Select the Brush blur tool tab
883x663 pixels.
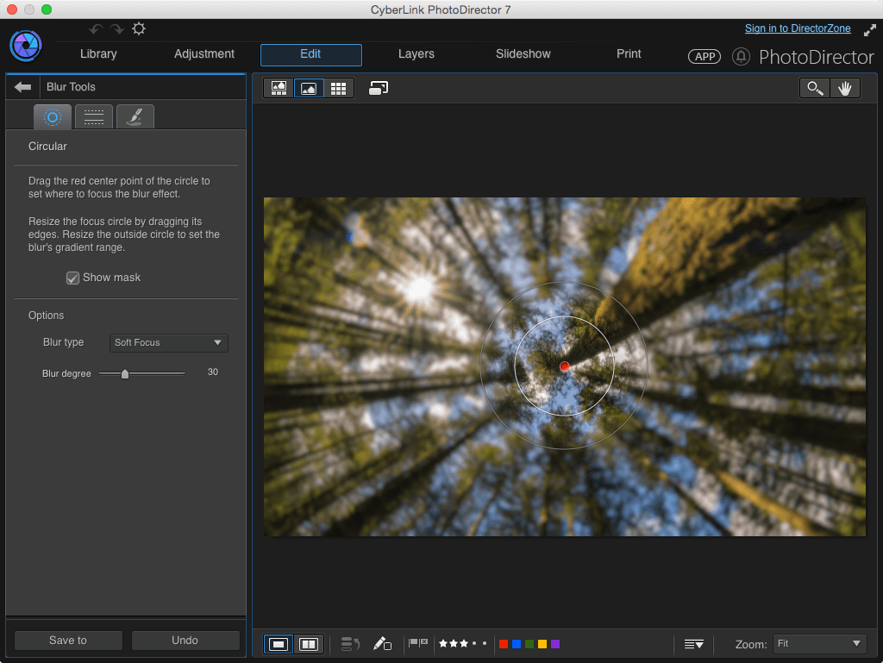click(x=135, y=117)
